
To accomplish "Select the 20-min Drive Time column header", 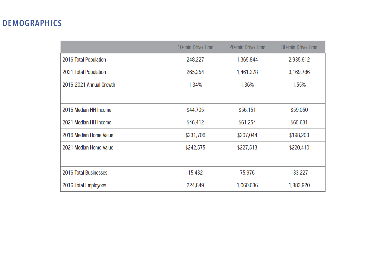I will click(247, 47).
